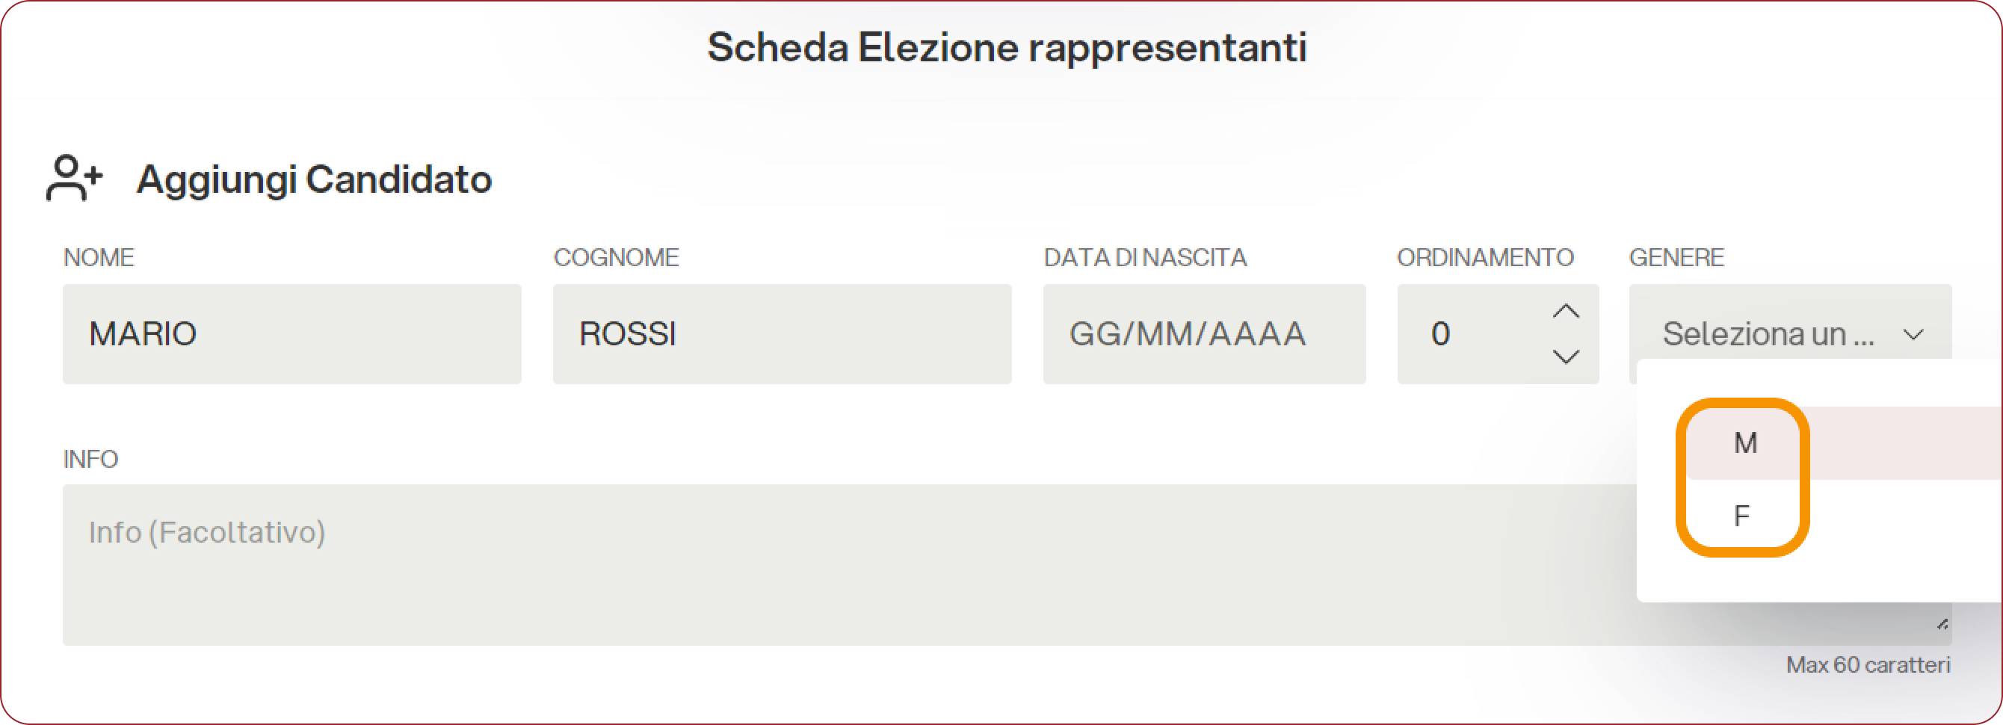Click the Genere dropdown chevron arrow
This screenshot has height=725, width=2003.
[x=1913, y=335]
